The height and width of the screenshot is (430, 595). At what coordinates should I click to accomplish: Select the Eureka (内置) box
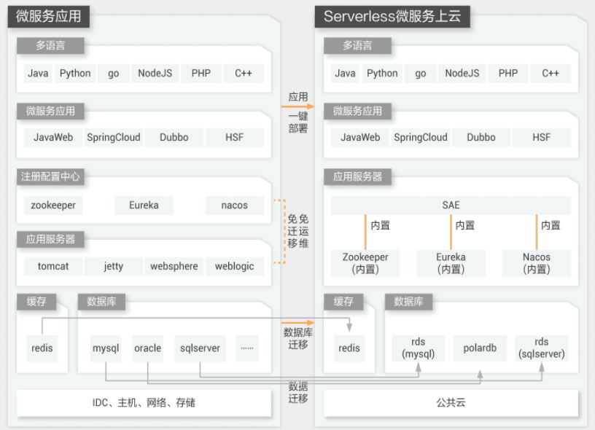click(x=451, y=263)
